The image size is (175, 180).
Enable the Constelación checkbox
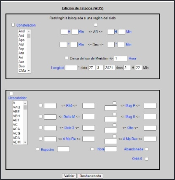(13, 25)
